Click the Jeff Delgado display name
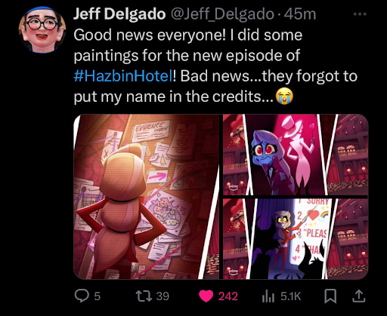 119,14
